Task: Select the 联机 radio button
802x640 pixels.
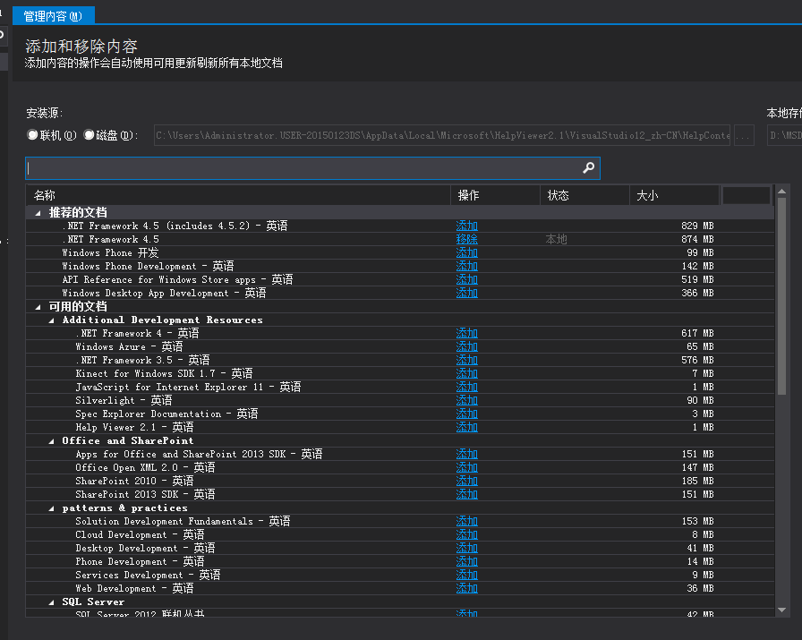Action: [32, 134]
